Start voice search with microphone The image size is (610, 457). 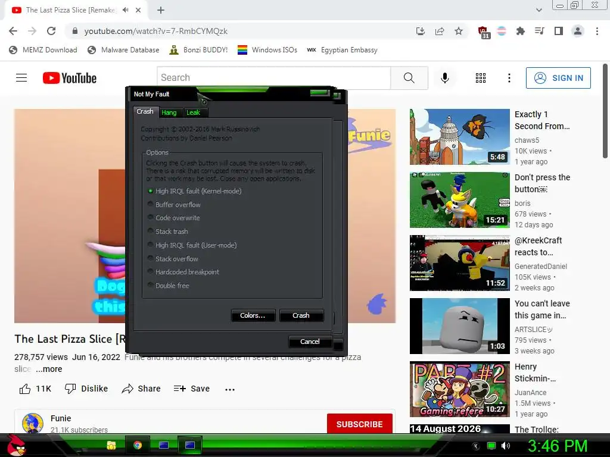(444, 78)
